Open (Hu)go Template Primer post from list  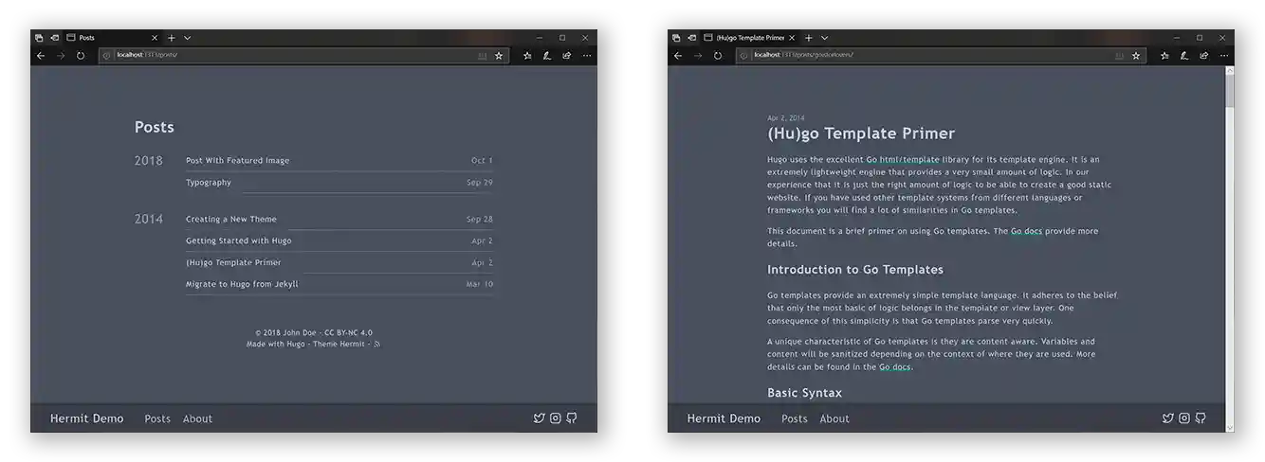233,262
